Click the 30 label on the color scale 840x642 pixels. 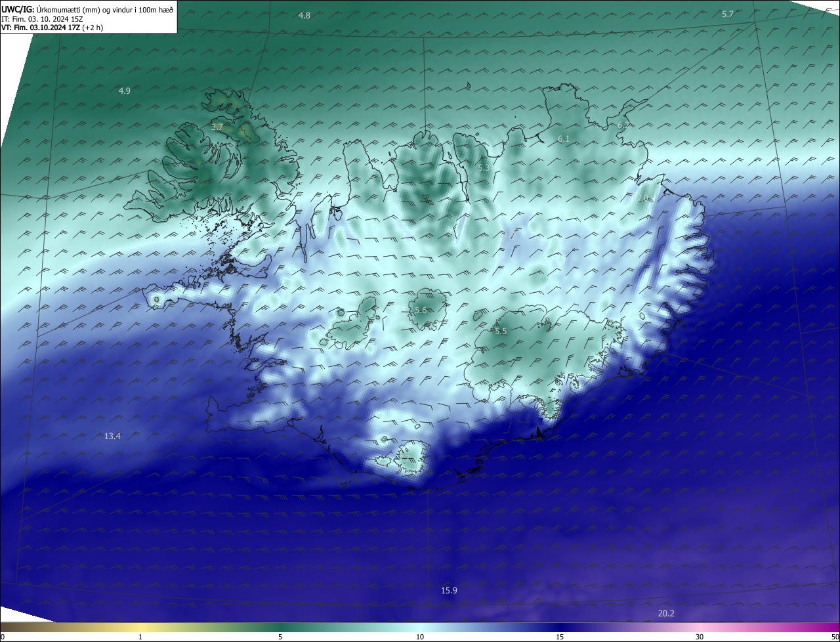pos(700,637)
